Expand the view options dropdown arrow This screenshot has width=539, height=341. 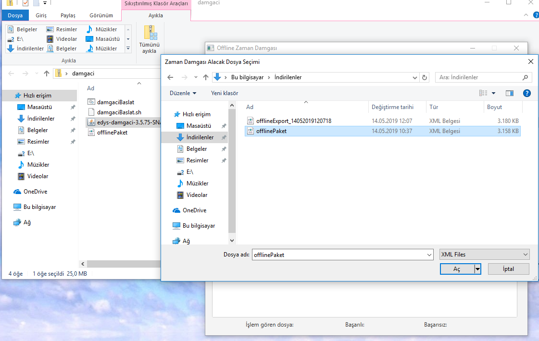point(493,93)
